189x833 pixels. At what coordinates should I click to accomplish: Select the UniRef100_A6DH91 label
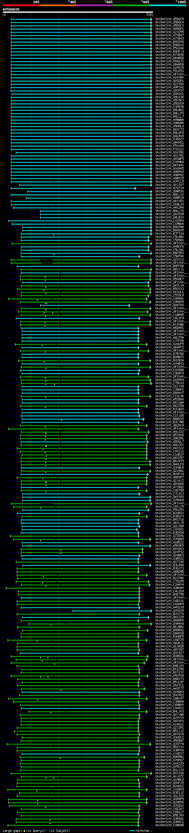(170, 328)
